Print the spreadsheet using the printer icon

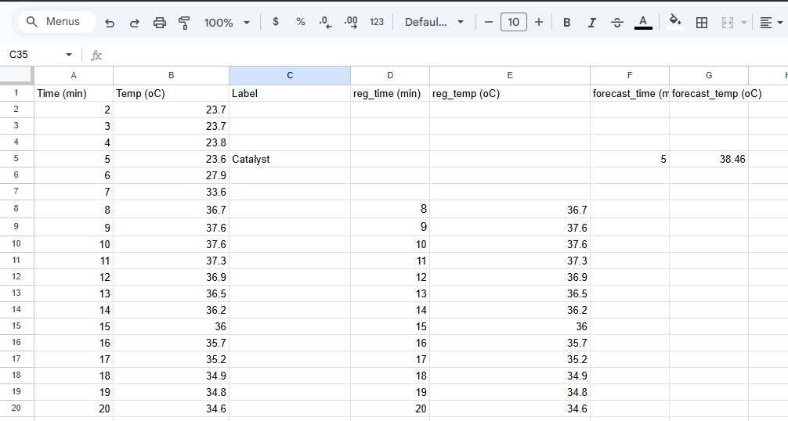160,23
